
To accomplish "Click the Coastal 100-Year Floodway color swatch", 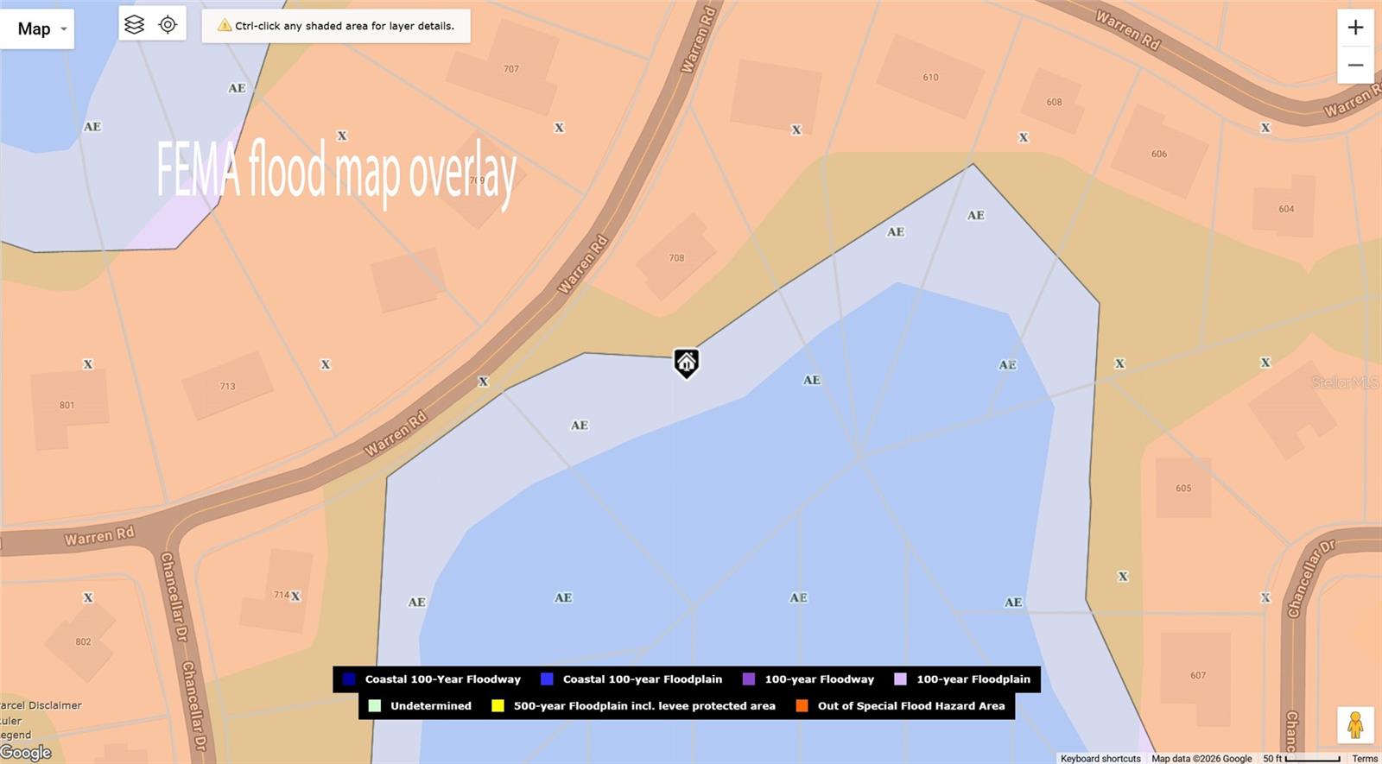I will (349, 679).
